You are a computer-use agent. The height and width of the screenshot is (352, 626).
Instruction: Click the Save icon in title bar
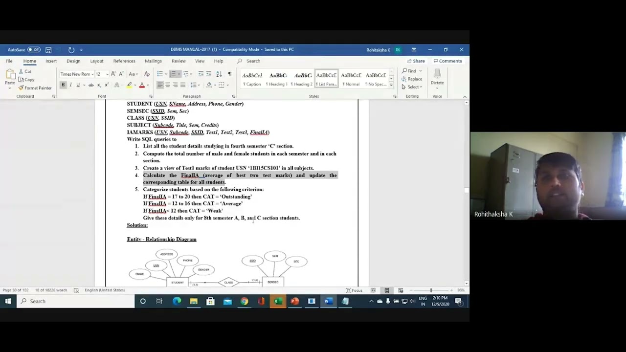point(48,49)
